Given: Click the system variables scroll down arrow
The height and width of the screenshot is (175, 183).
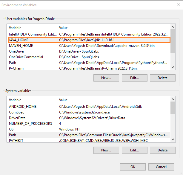Looking at the screenshot, I should point(173,139).
